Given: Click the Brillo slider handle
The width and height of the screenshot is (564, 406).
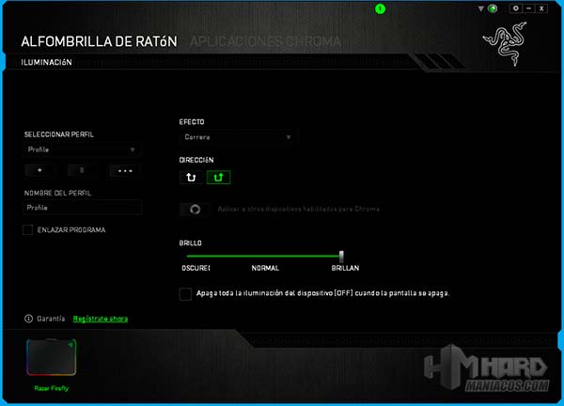Looking at the screenshot, I should (x=341, y=257).
